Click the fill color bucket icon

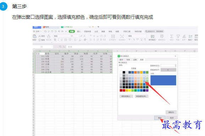click(75, 40)
